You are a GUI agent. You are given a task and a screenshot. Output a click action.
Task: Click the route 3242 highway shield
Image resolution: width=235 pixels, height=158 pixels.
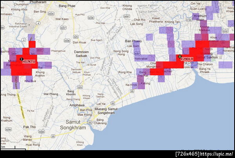[225, 31]
